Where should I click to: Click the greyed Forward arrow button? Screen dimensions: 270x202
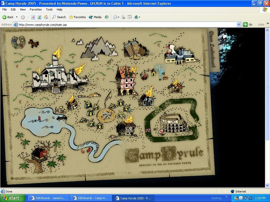pyautogui.click(x=23, y=17)
